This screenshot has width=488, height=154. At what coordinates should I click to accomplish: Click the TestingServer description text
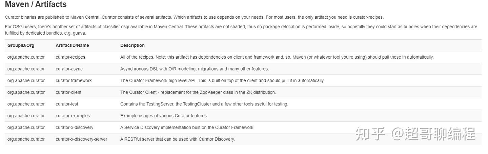204,104
